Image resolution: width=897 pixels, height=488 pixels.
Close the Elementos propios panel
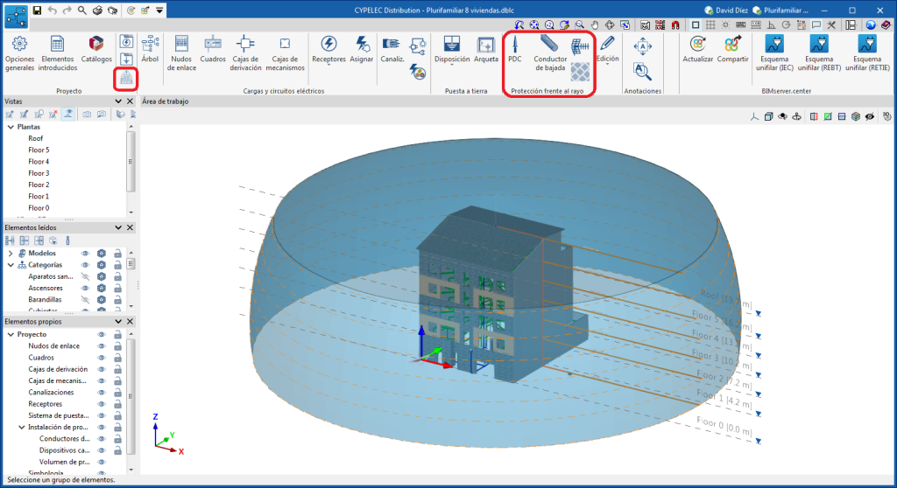click(x=130, y=322)
